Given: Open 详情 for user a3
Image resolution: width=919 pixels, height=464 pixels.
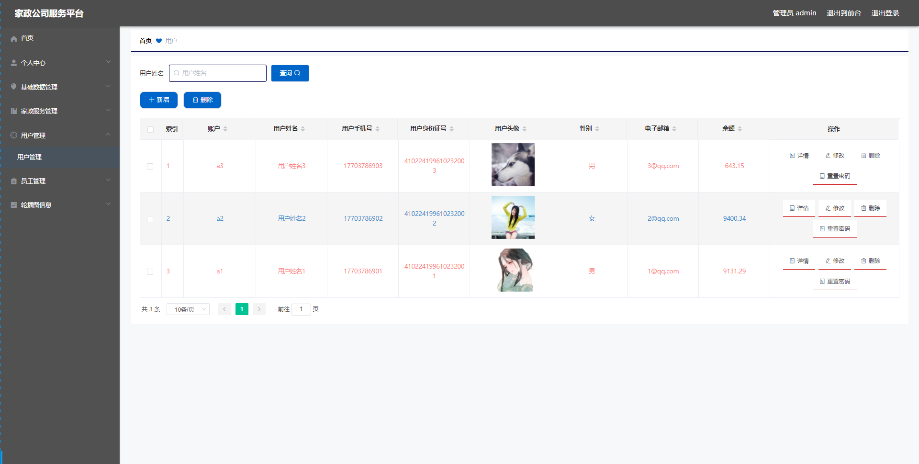Looking at the screenshot, I should point(799,156).
